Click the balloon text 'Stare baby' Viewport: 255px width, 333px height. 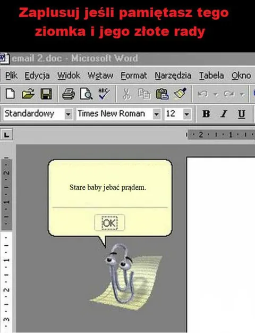(x=86, y=188)
